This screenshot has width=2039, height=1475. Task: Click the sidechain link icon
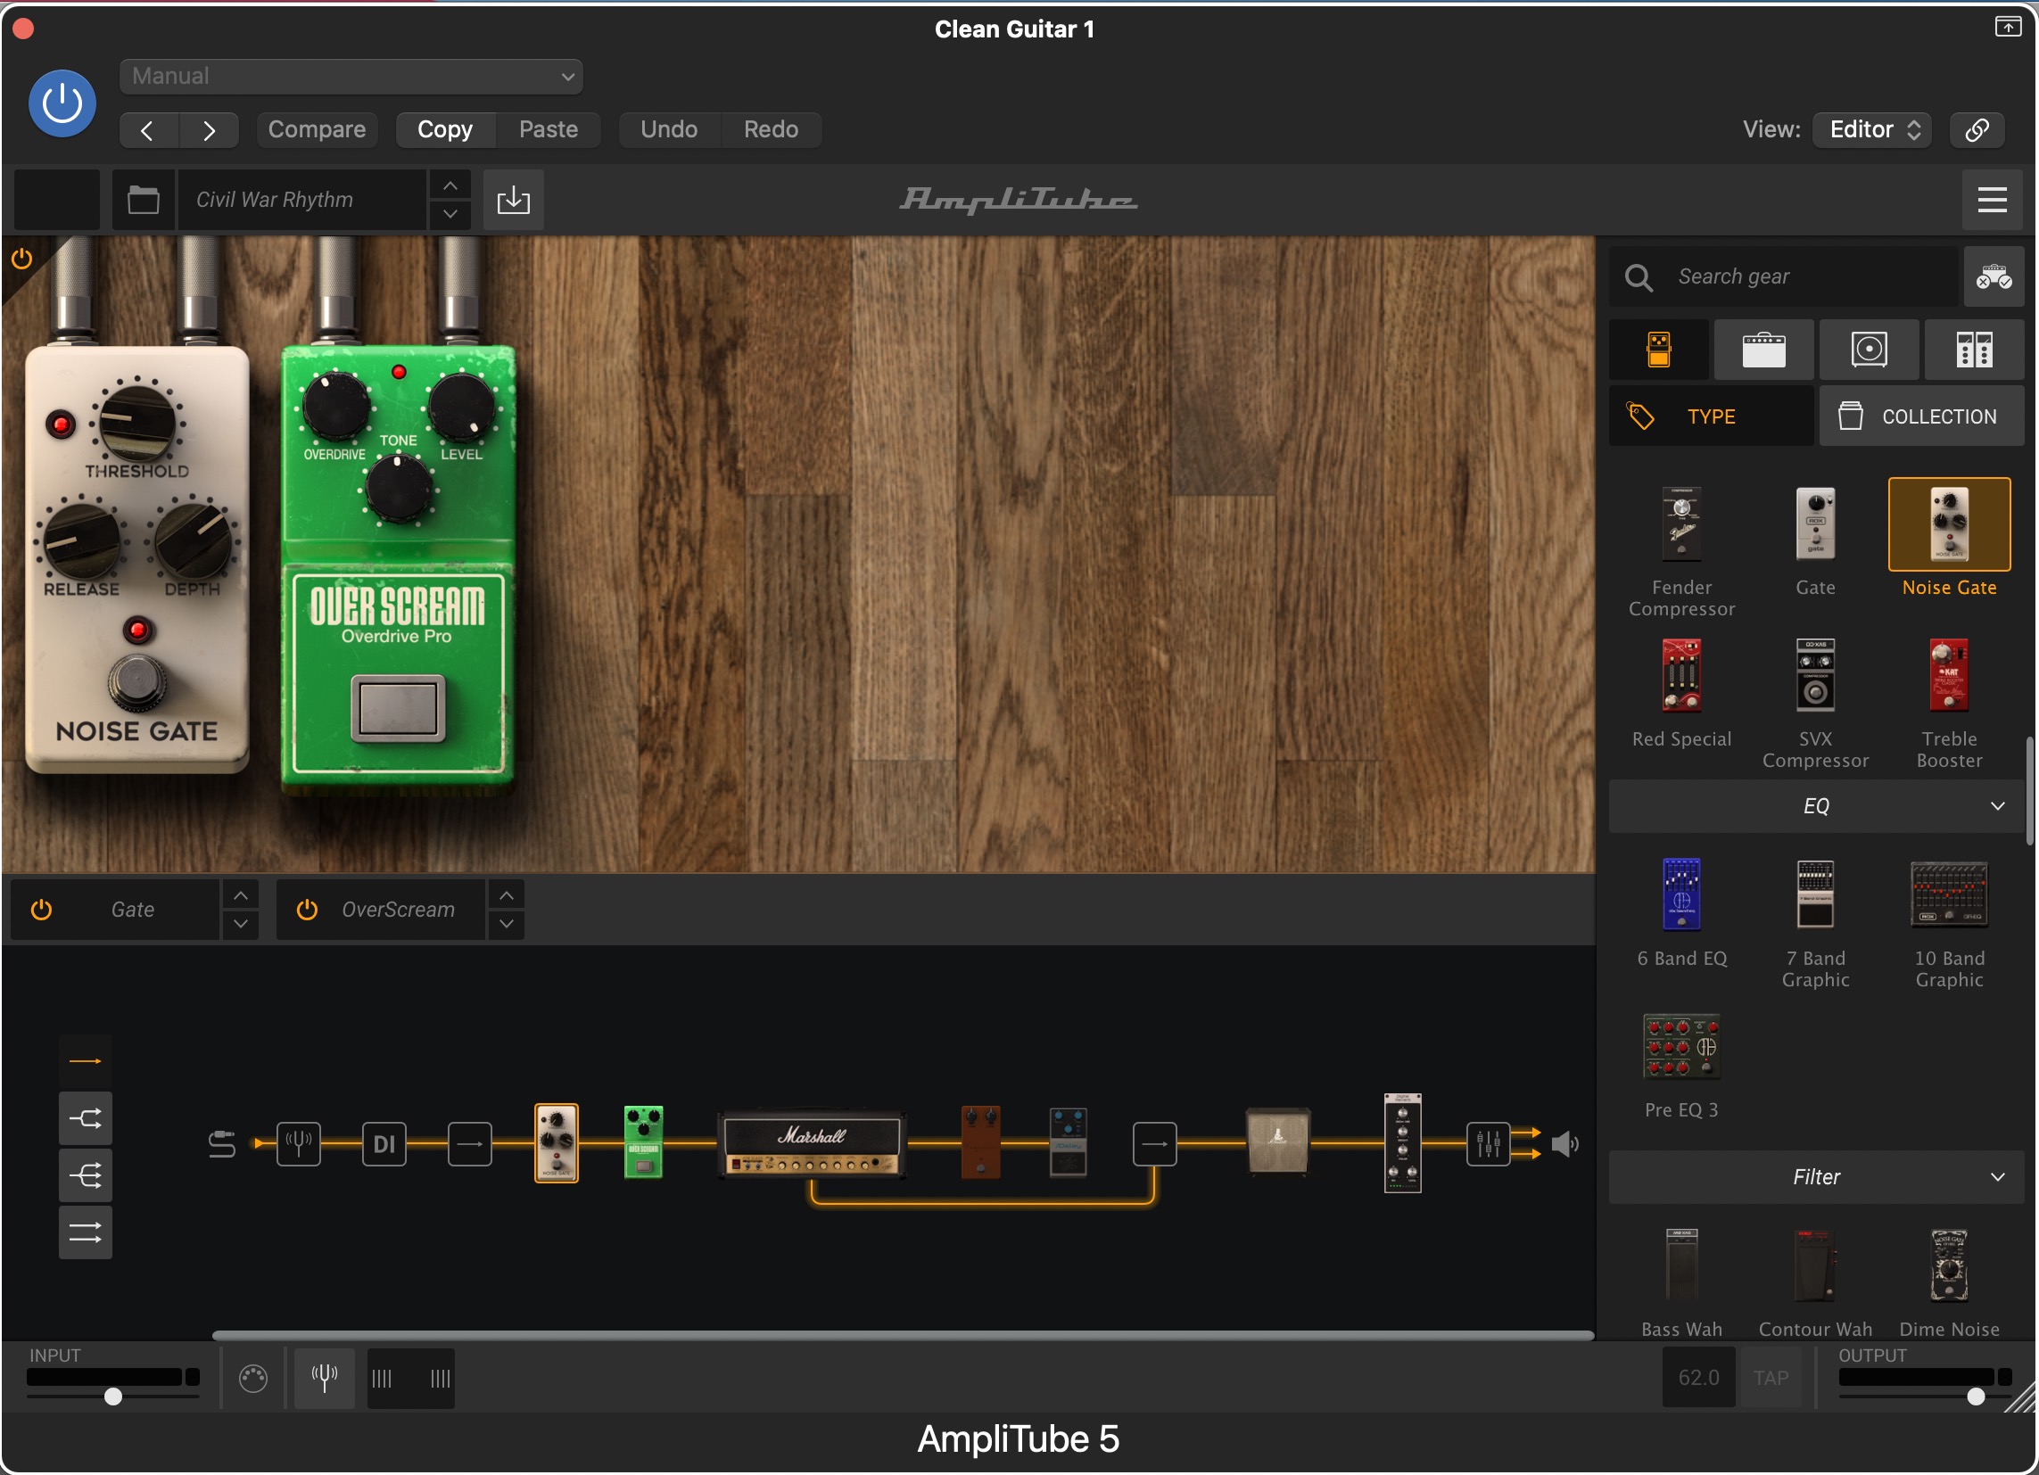pos(1976,130)
